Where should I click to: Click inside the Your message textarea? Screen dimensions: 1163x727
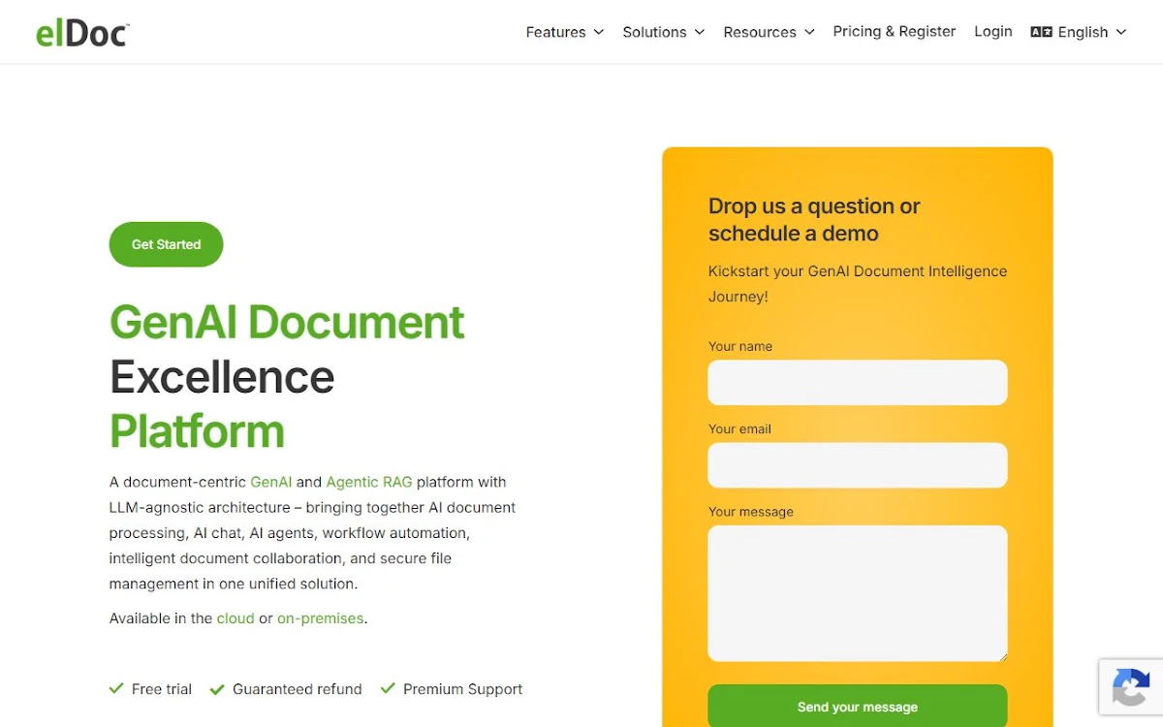(858, 593)
